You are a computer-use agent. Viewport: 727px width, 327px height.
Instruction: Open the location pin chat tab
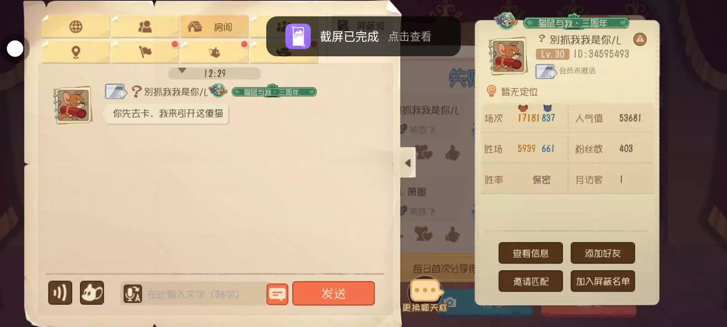(x=76, y=52)
